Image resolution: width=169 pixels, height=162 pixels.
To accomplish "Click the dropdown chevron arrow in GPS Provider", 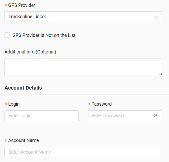I will (x=157, y=17).
